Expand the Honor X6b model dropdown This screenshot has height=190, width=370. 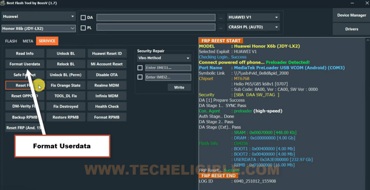pos(39,29)
